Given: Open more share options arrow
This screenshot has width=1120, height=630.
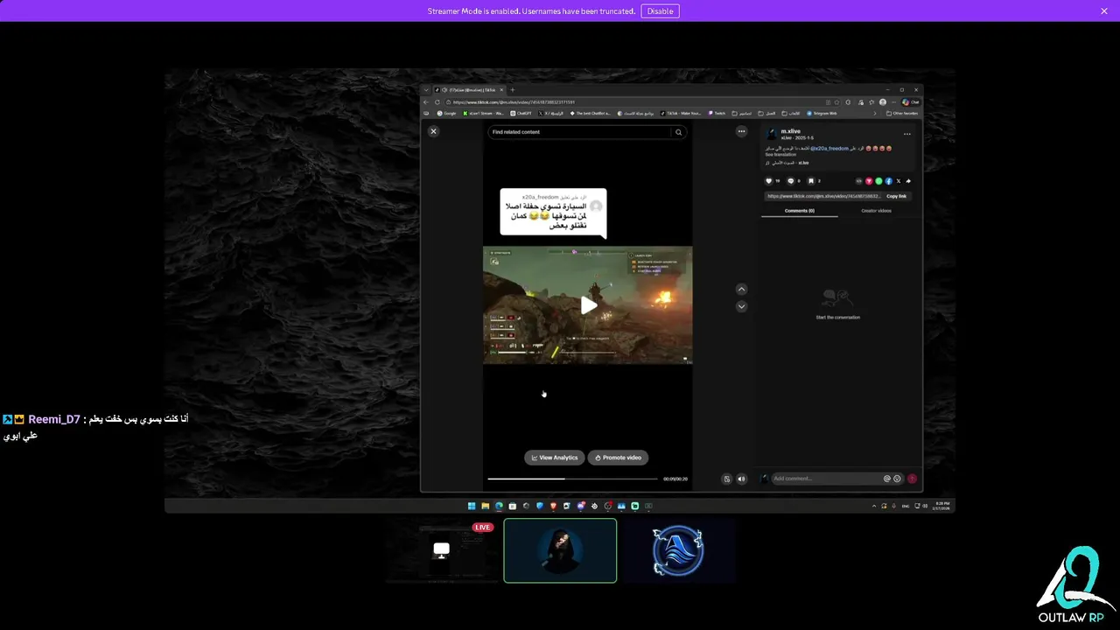Looking at the screenshot, I should (908, 181).
